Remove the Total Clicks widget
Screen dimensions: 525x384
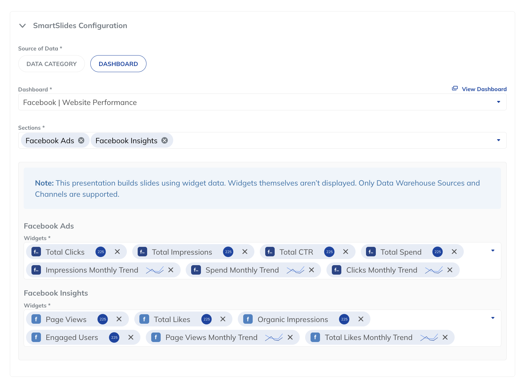point(117,252)
